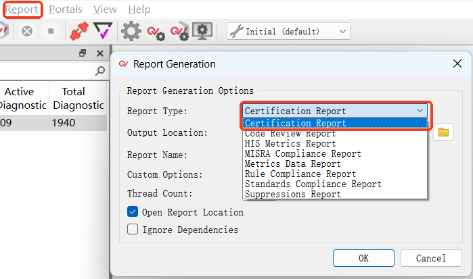Open the Help menu

139,9
